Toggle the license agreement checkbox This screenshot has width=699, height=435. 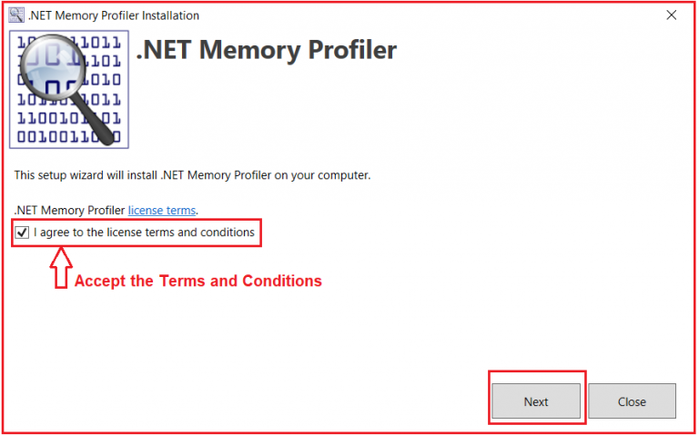pyautogui.click(x=22, y=232)
